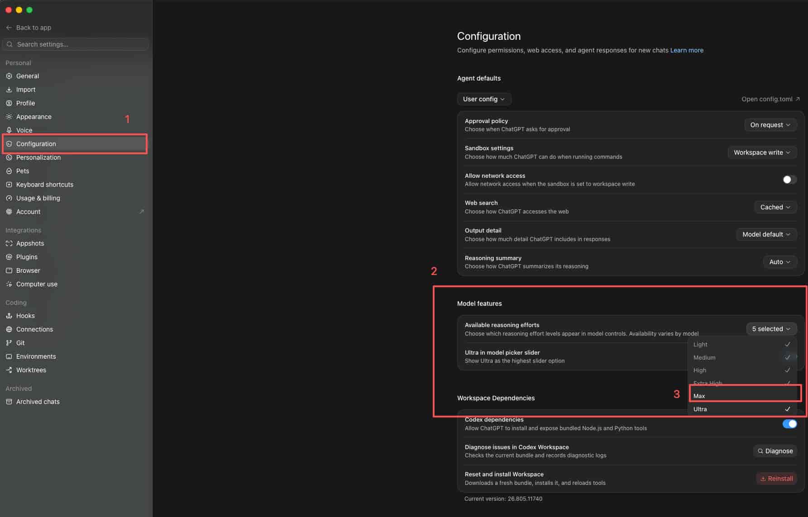Click the Import download icon
This screenshot has height=517, width=808.
(x=9, y=90)
